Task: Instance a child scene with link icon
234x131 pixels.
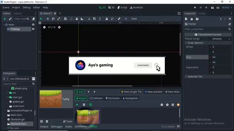Action: (x=10, y=19)
